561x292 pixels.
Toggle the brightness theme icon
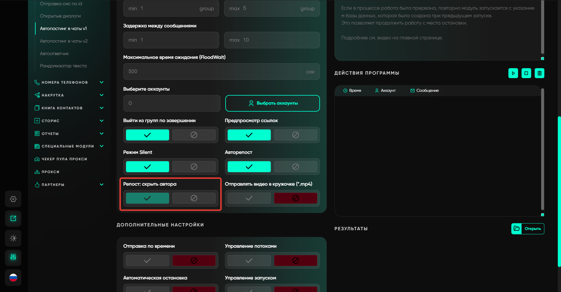pos(13,238)
